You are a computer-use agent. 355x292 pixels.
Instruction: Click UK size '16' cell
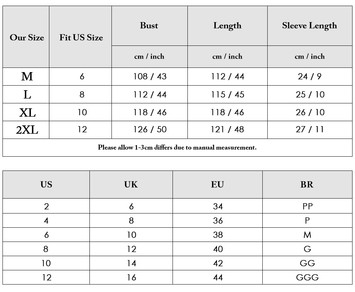131,277
